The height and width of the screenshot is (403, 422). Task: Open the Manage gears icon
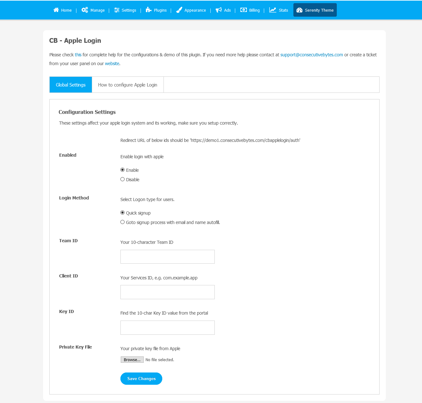(x=85, y=10)
